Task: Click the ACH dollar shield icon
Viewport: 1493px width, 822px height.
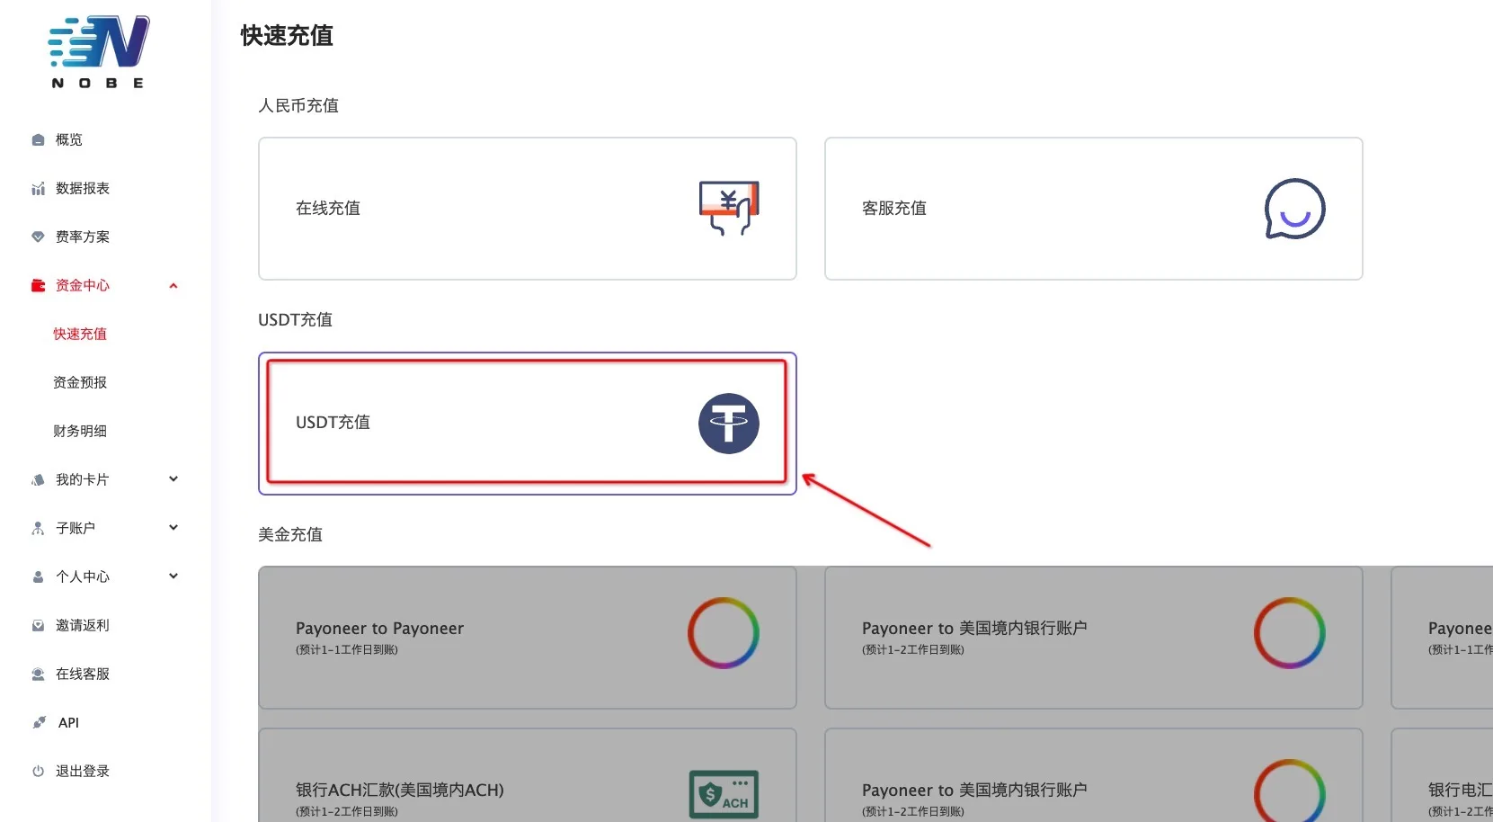Action: click(x=724, y=794)
